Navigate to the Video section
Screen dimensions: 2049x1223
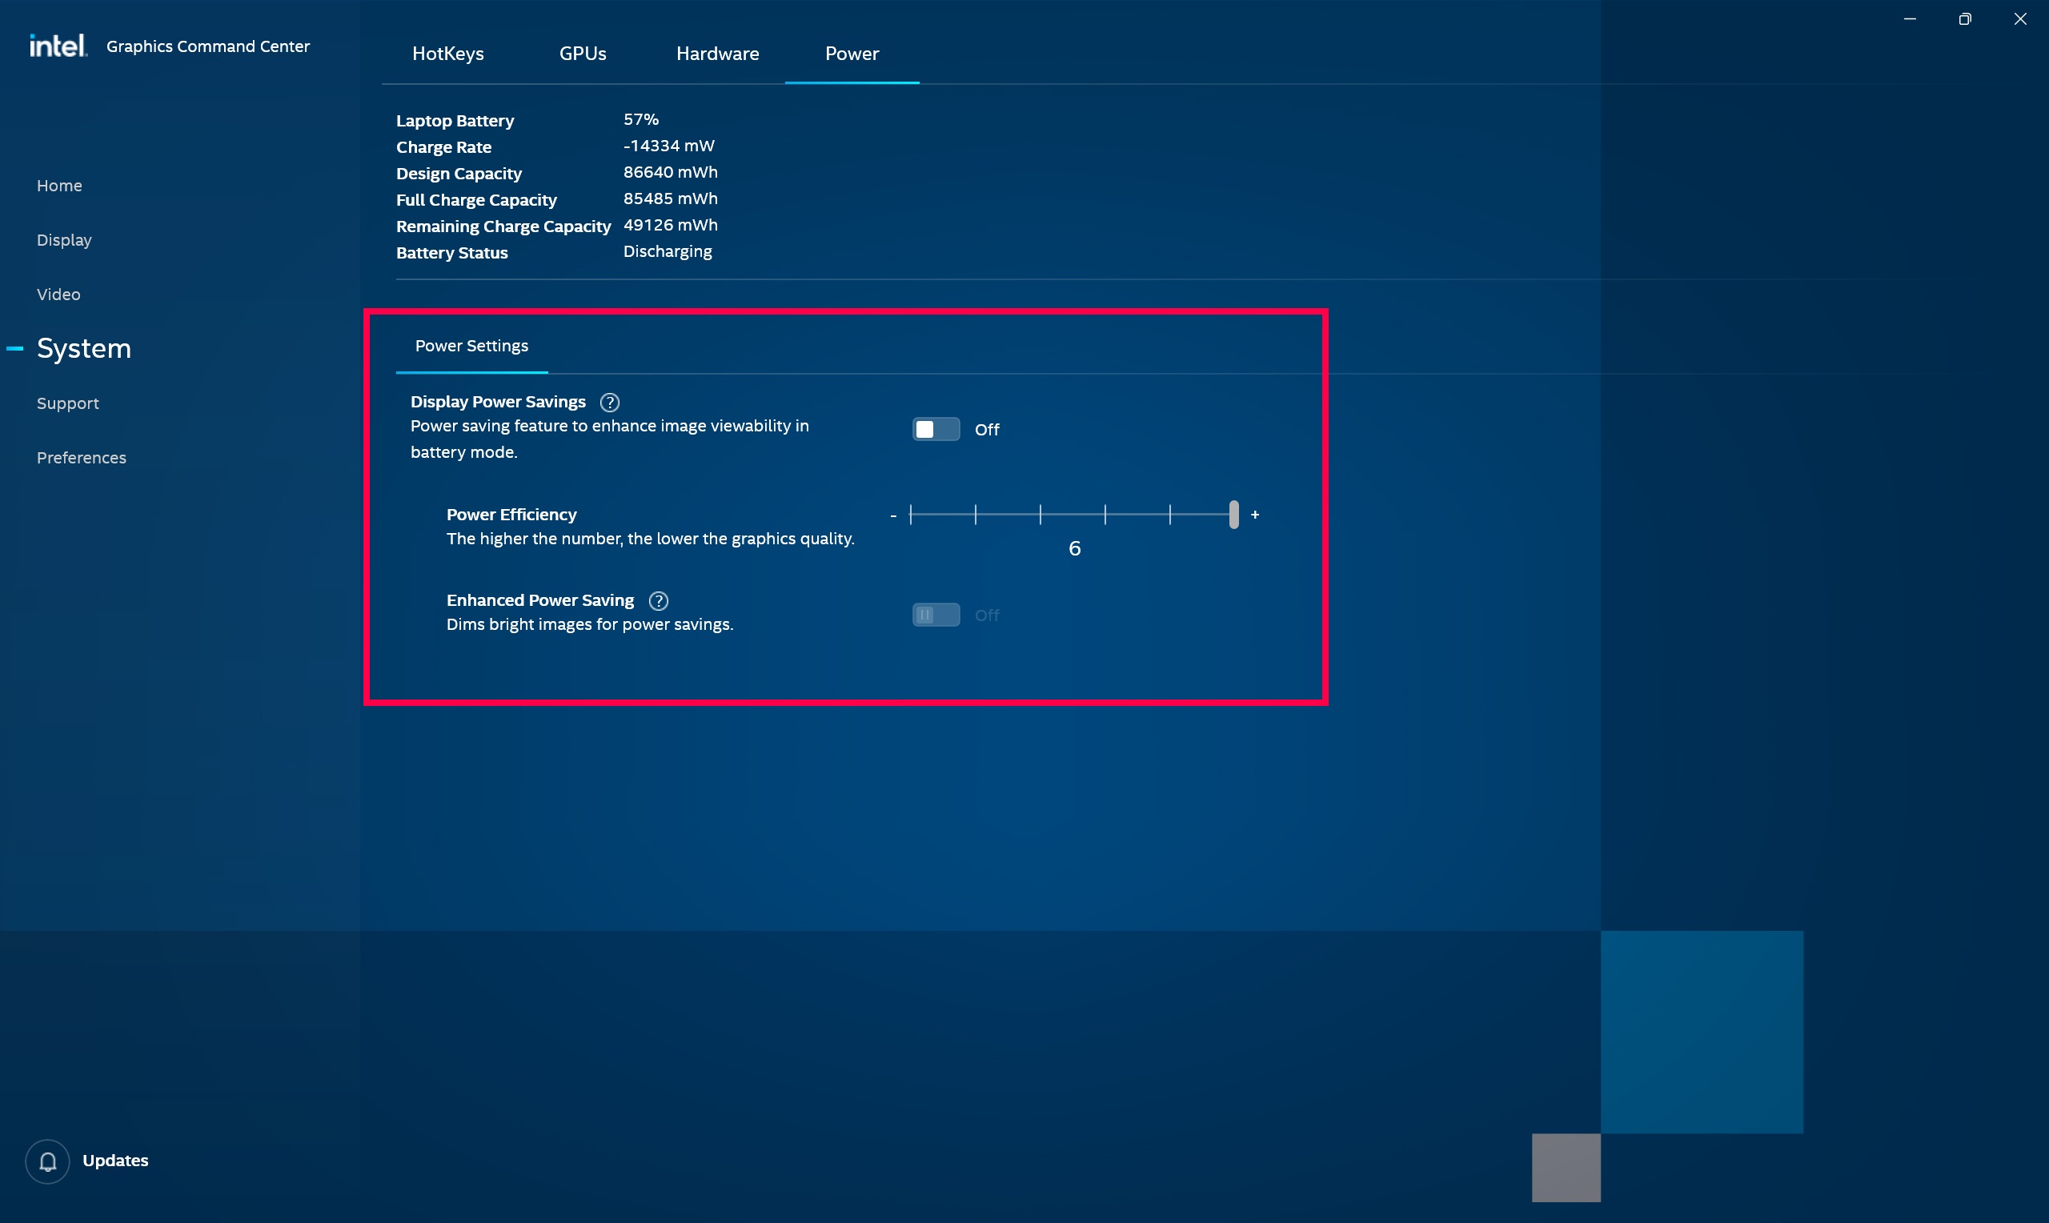point(58,295)
